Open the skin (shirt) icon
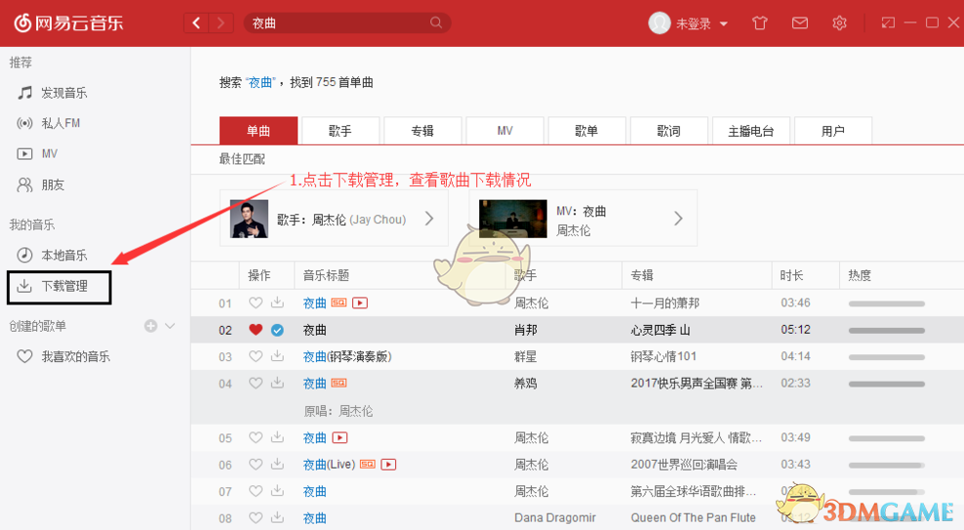 pyautogui.click(x=760, y=23)
